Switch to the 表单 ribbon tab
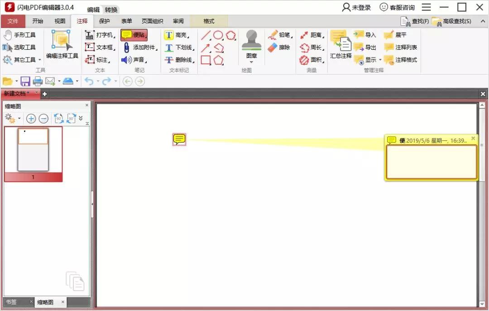Viewport: 489px width, 311px height. tap(126, 21)
